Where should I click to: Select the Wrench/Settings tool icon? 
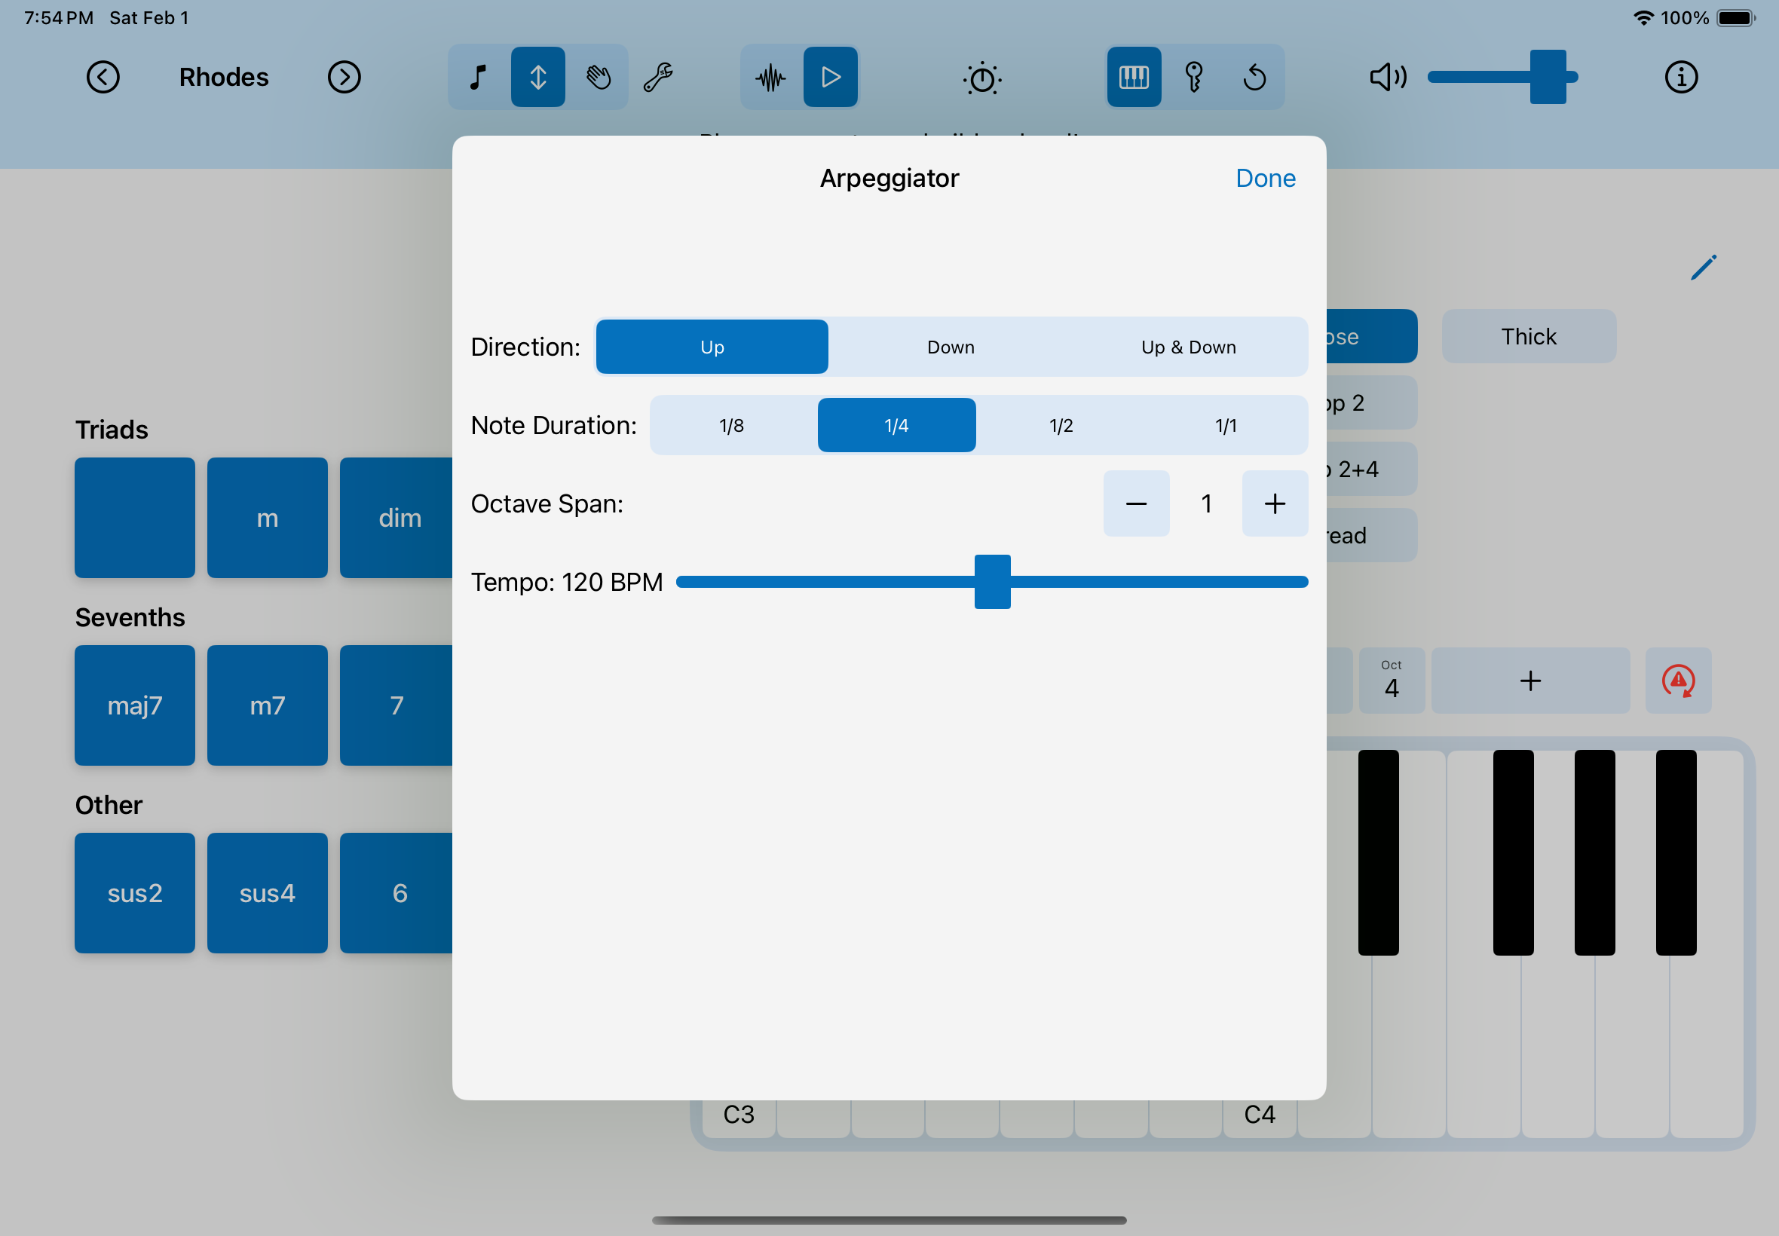click(x=663, y=75)
